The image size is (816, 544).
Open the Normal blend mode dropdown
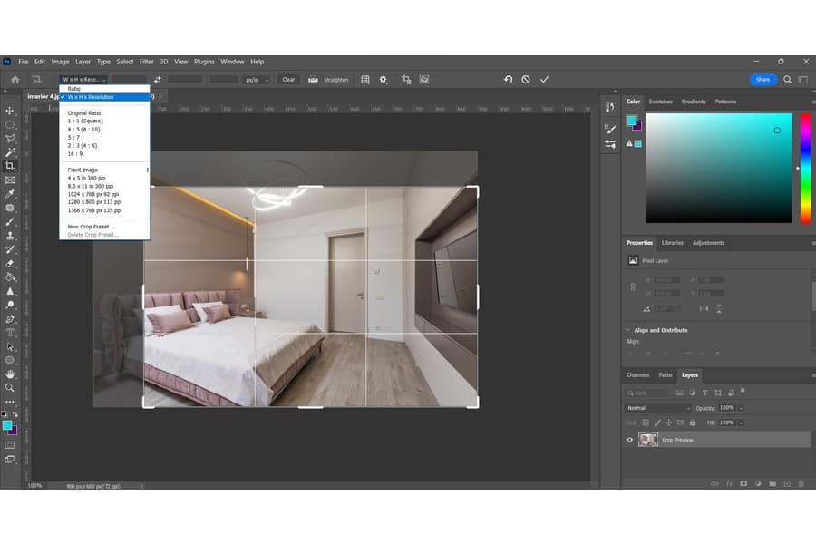click(x=658, y=408)
